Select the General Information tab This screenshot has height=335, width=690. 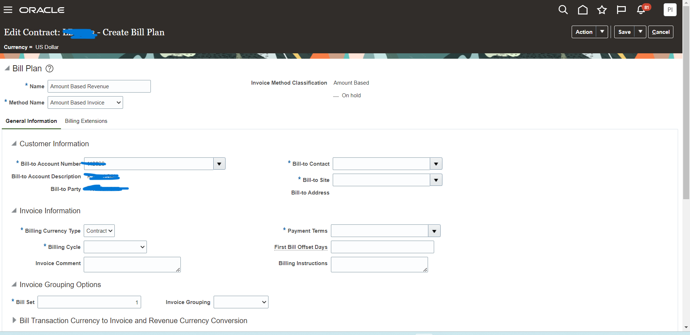tap(31, 121)
